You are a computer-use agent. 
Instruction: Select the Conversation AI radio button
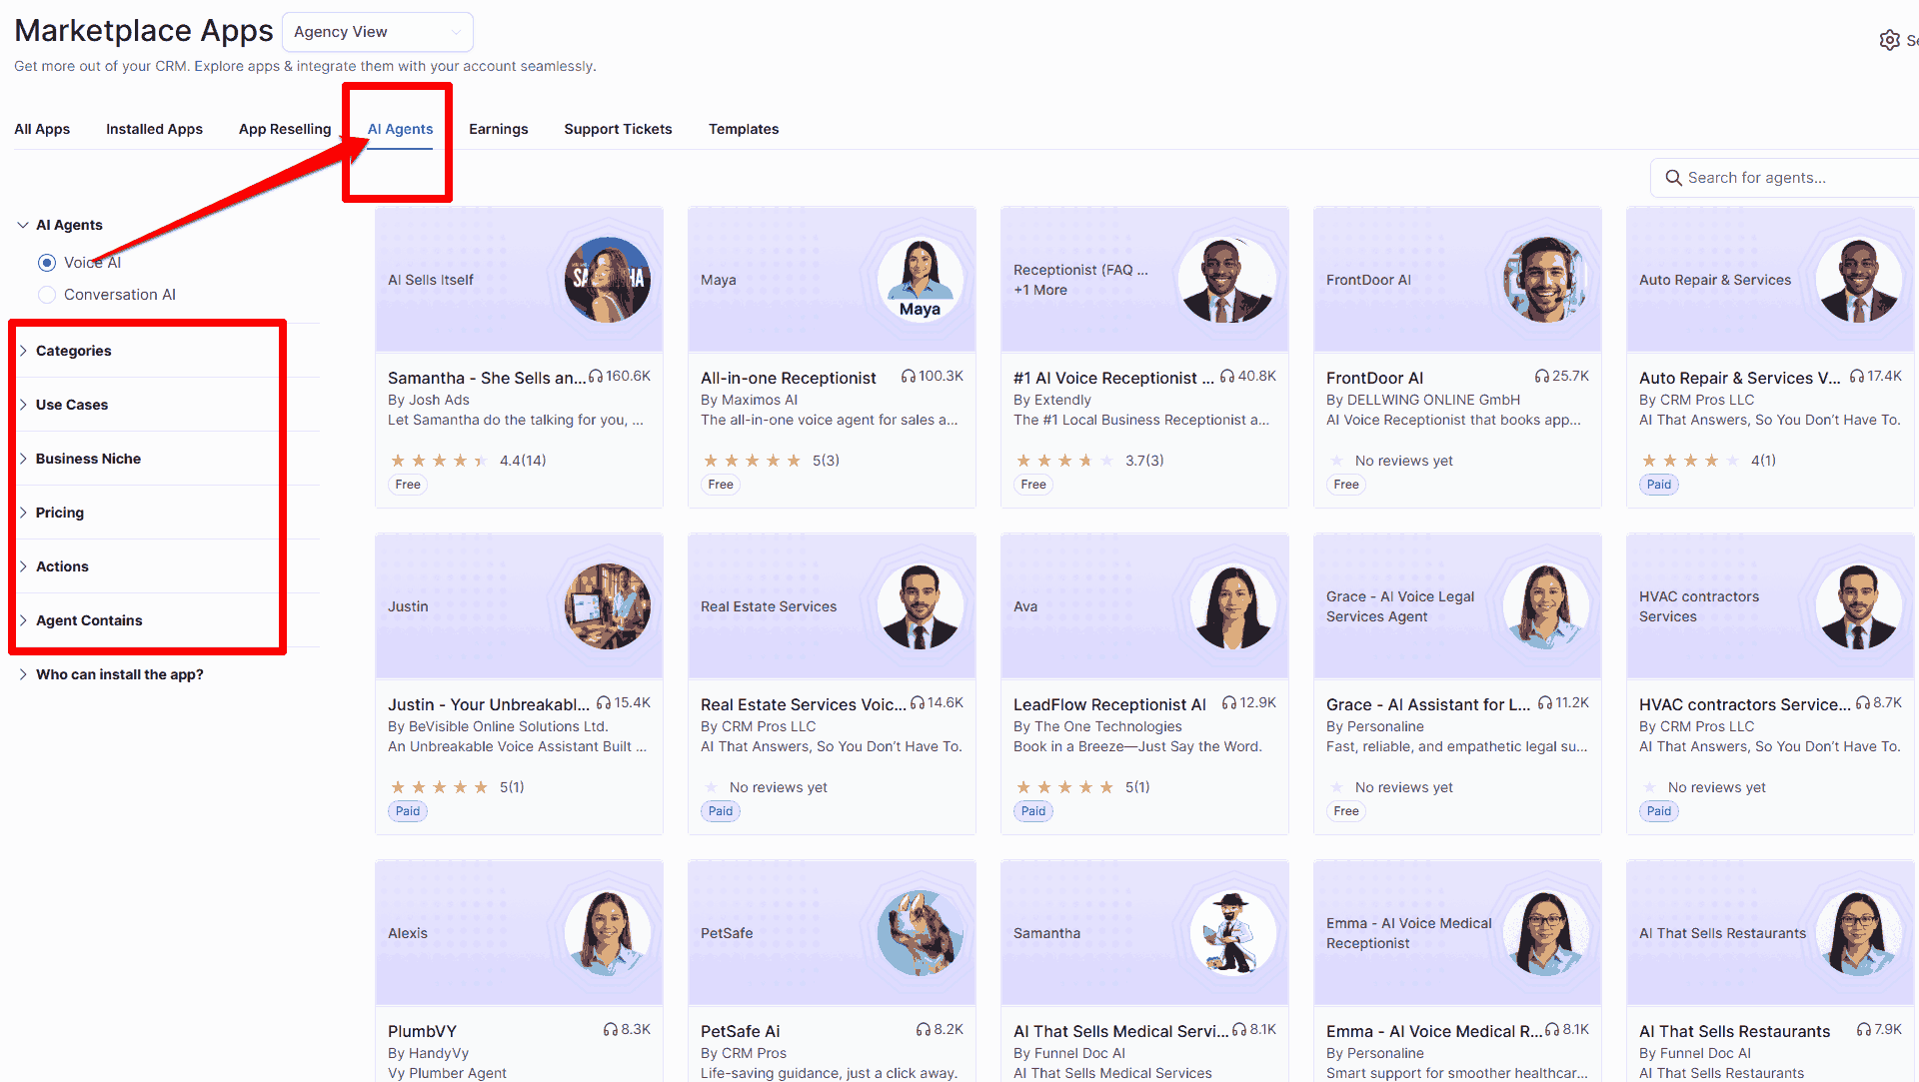47,295
